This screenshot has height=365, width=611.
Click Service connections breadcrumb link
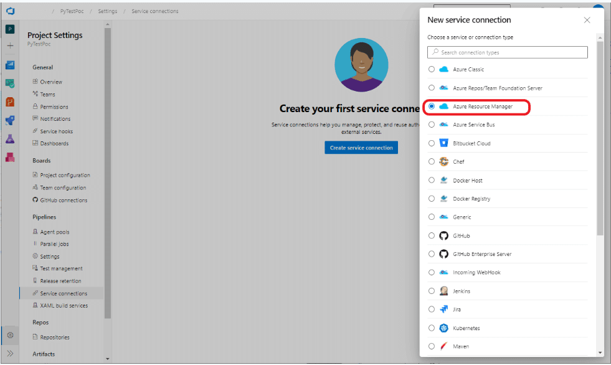pyautogui.click(x=154, y=11)
